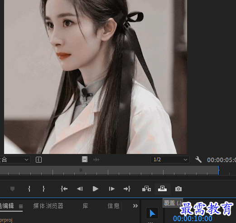Add a marker with the marker icon

(12, 188)
